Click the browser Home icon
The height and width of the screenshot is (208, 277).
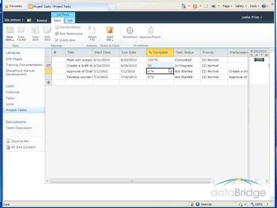[x=184, y=6]
